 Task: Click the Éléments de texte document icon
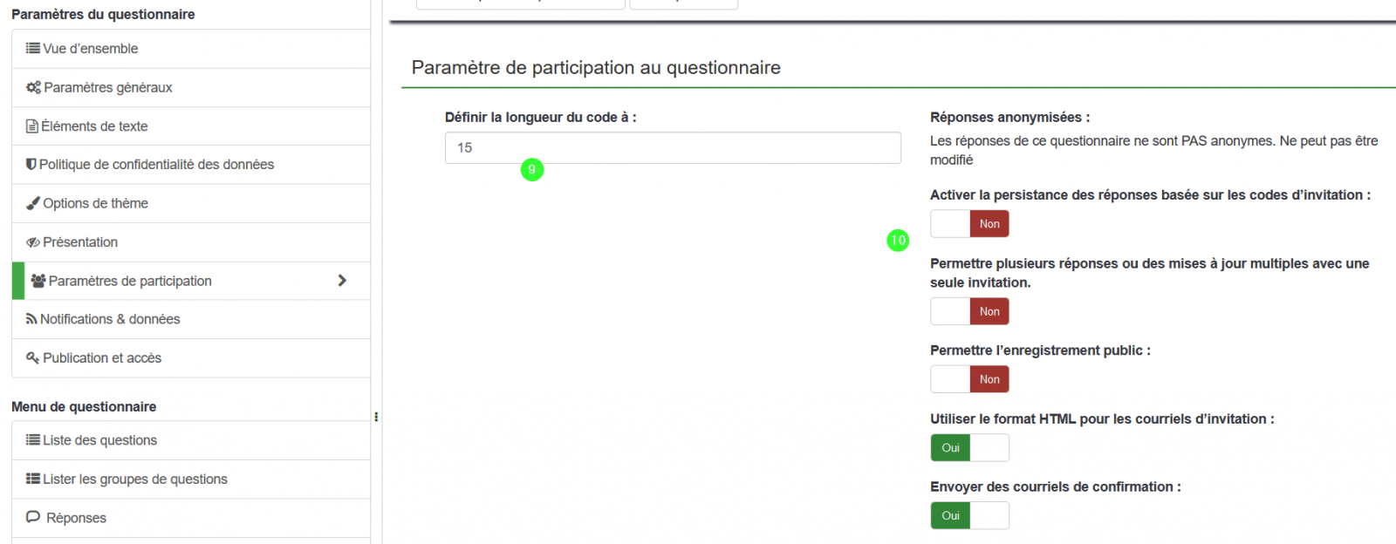[32, 126]
